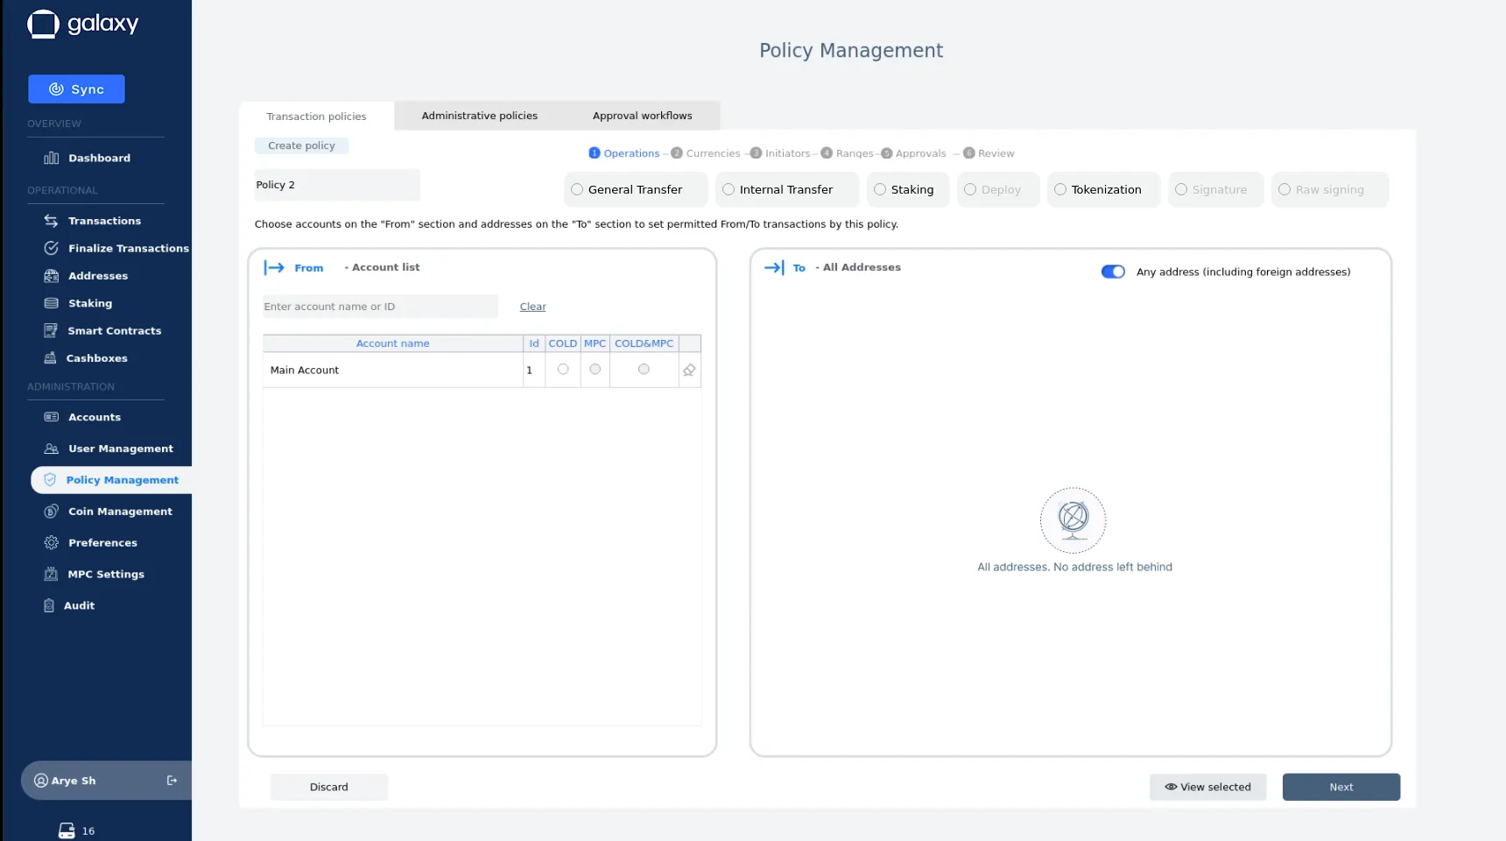Viewport: 1506px width, 841px height.
Task: Select COLD&MPC radio for Main Account
Action: point(644,370)
